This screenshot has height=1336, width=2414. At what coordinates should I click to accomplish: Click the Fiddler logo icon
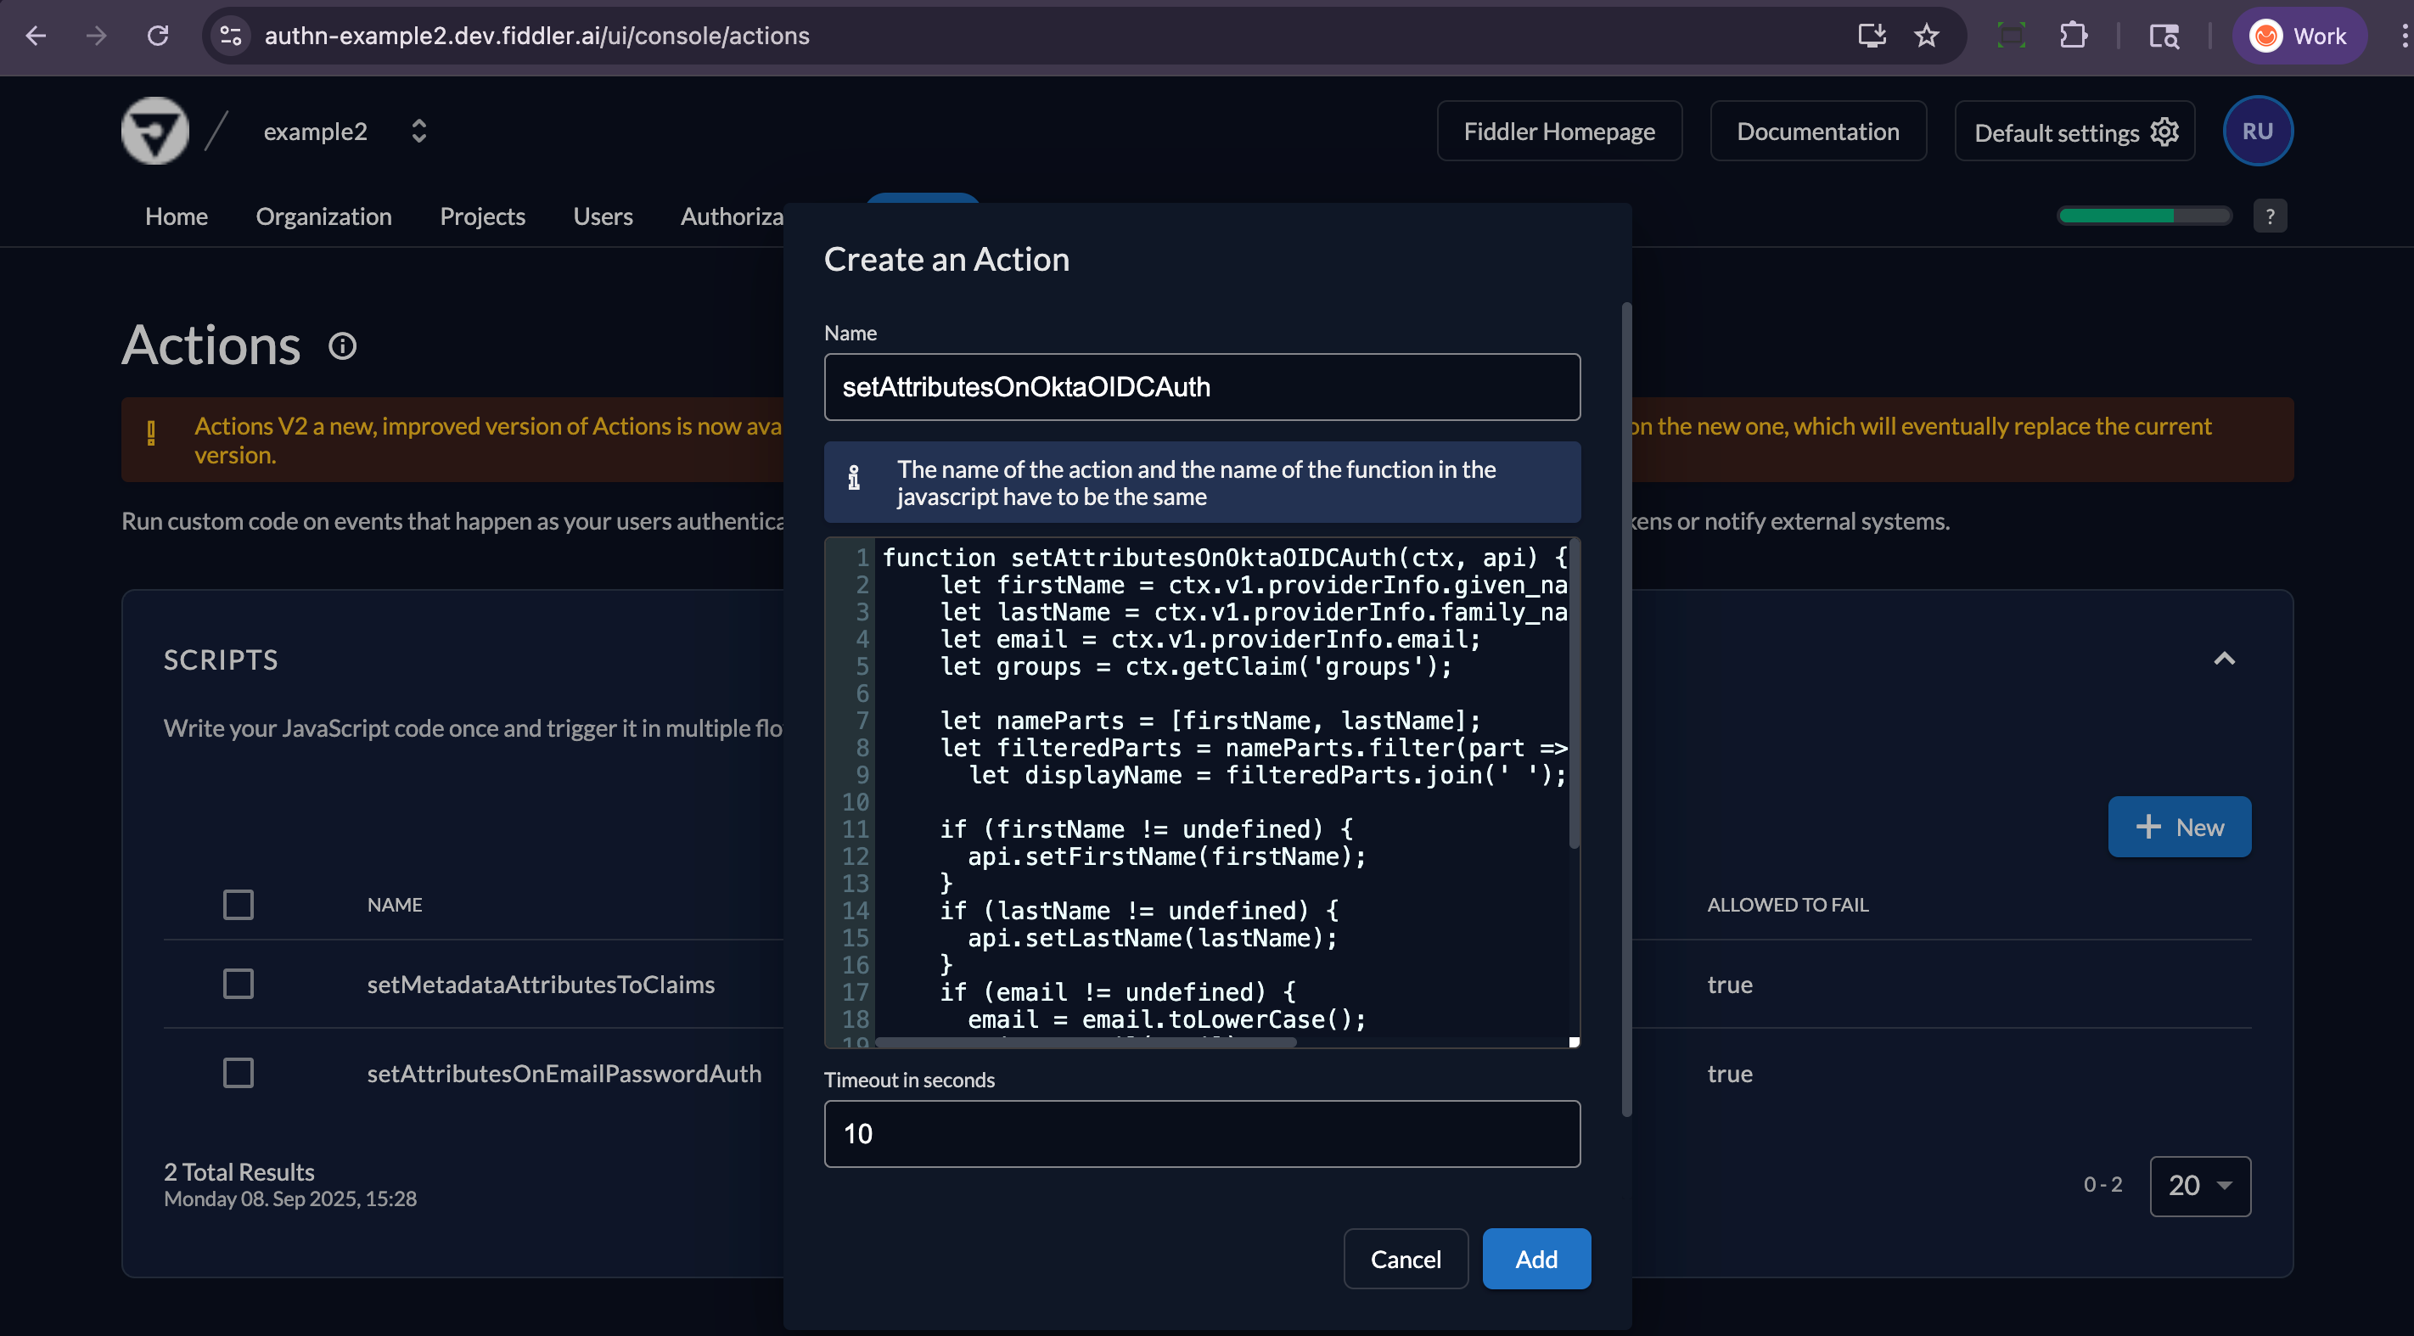click(x=154, y=130)
